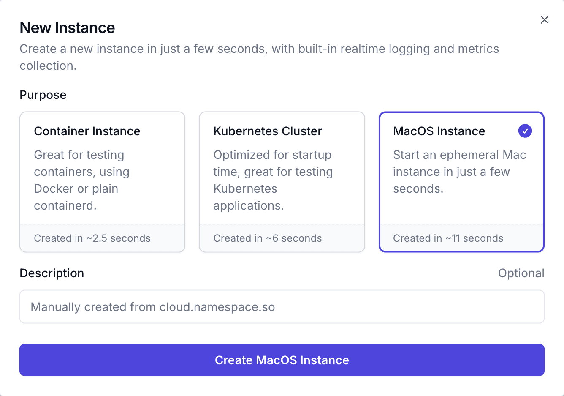Close the New Instance dialog
The width and height of the screenshot is (564, 396).
[545, 20]
